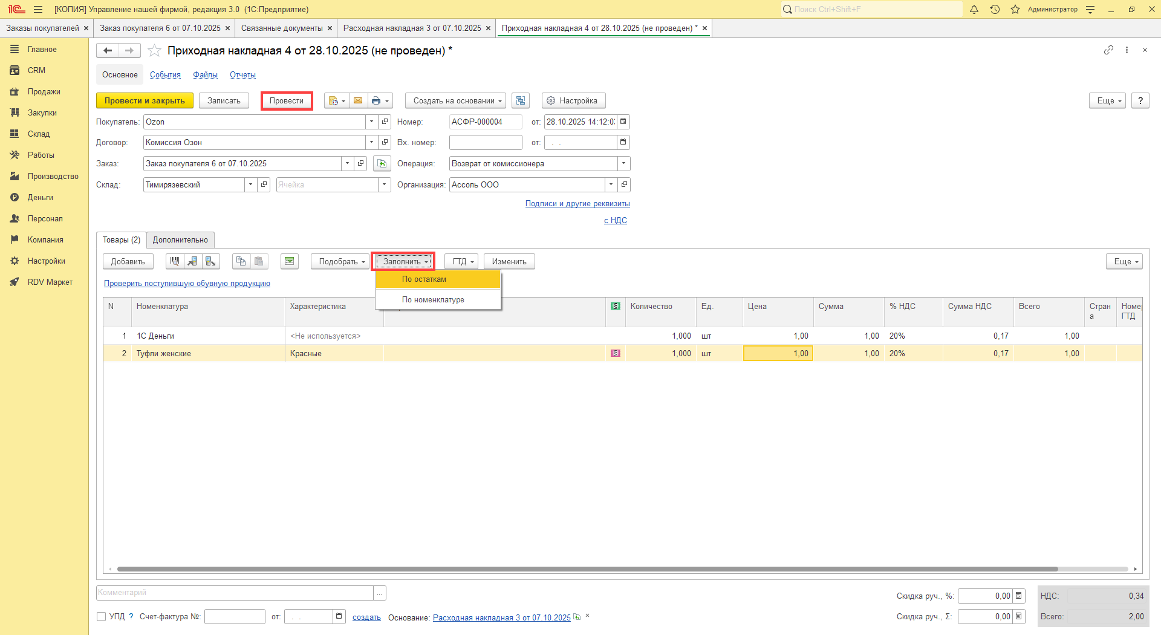Screen dimensions: 1161x635
Task: Open the linked customer order card
Action: pyautogui.click(x=361, y=163)
